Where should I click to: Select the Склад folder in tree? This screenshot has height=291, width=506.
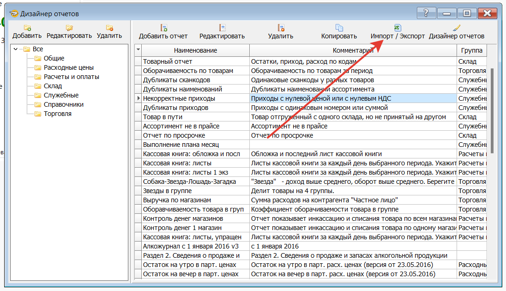[53, 86]
